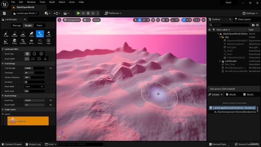Activate the scale gizmo in viewport
This screenshot has width=261, height=147.
click(148, 20)
